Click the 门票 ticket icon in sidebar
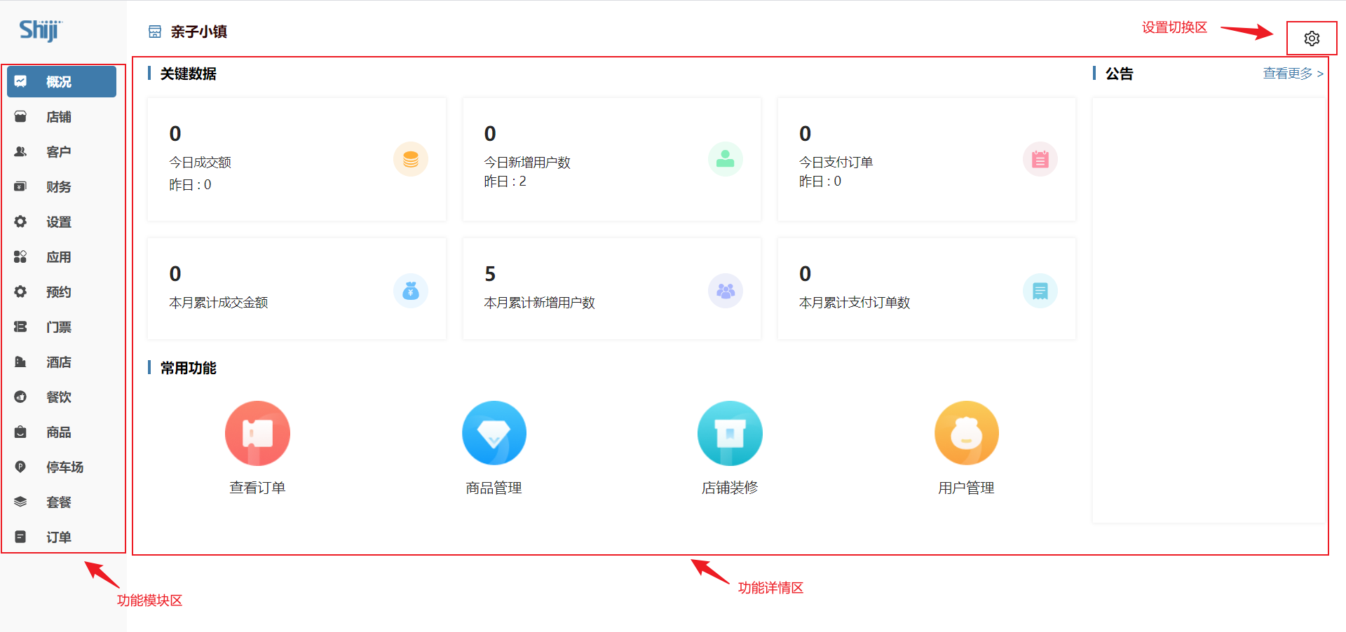 pos(20,327)
